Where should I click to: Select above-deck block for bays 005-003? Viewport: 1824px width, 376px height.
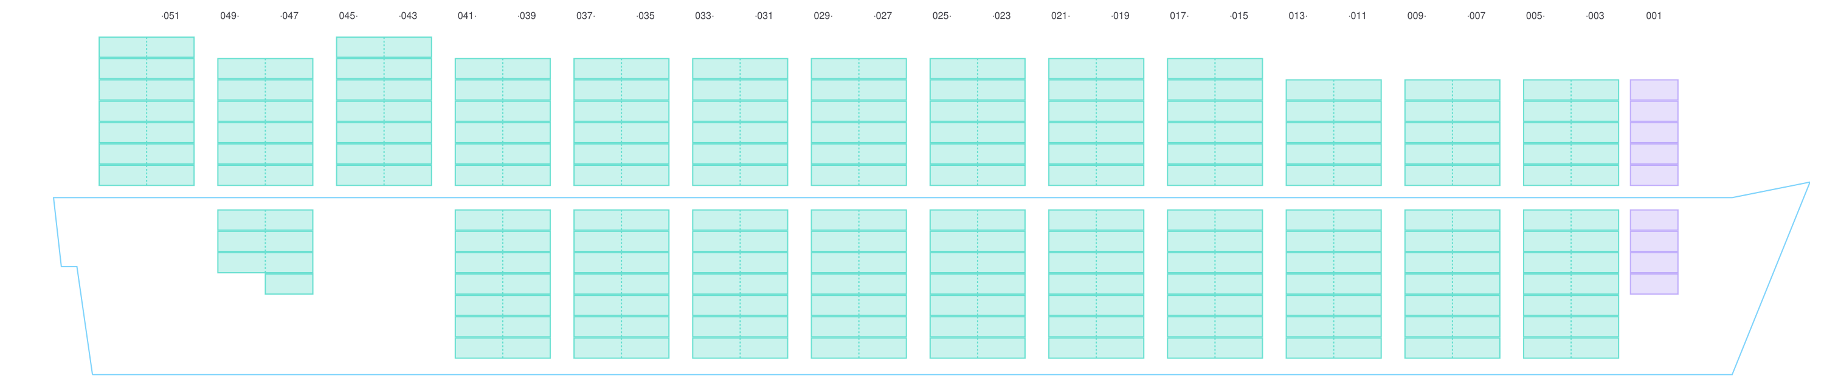(x=1571, y=132)
